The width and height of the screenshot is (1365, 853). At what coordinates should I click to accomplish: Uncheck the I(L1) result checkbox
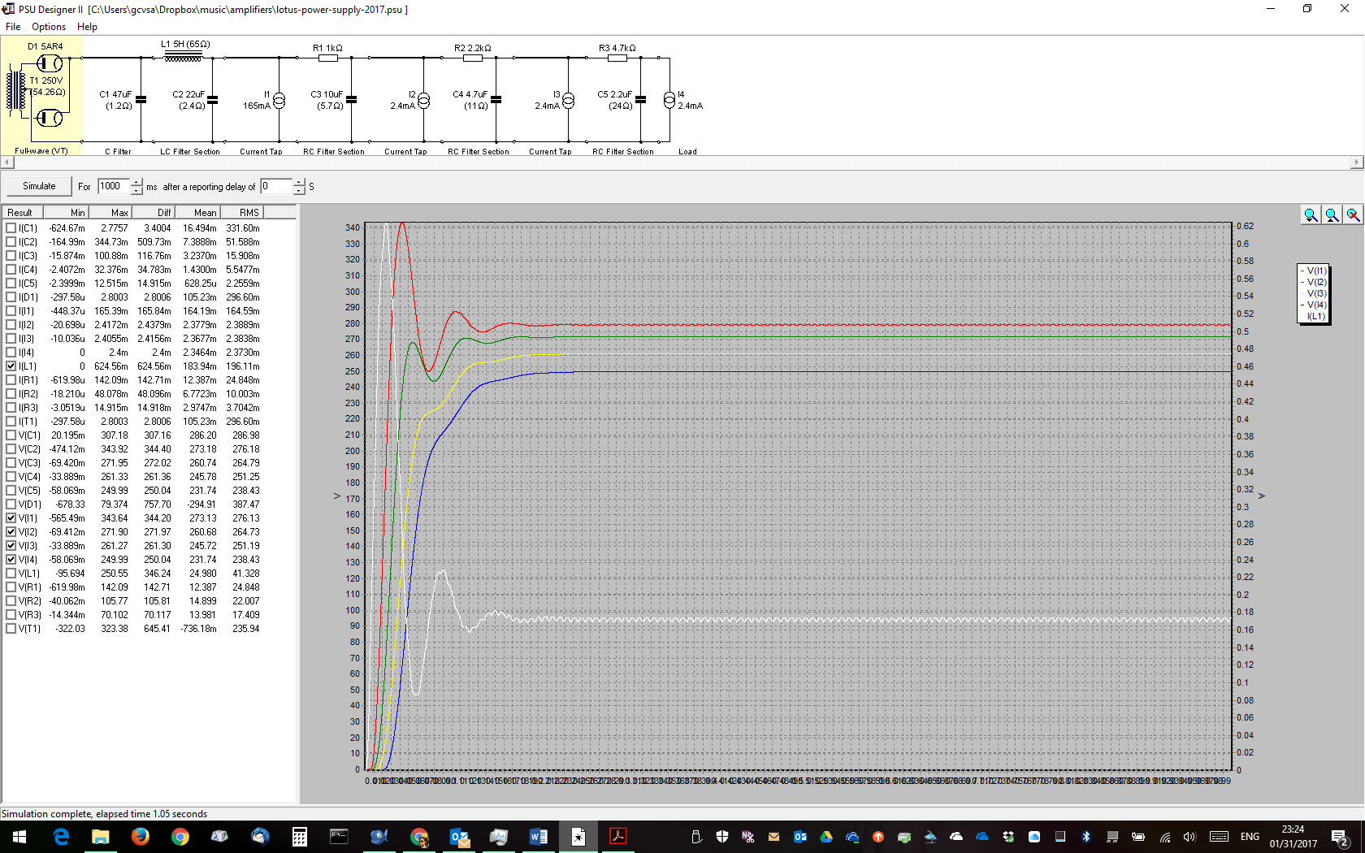pos(11,366)
